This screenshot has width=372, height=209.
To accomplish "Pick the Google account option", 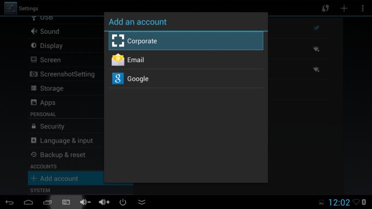I will pos(186,79).
